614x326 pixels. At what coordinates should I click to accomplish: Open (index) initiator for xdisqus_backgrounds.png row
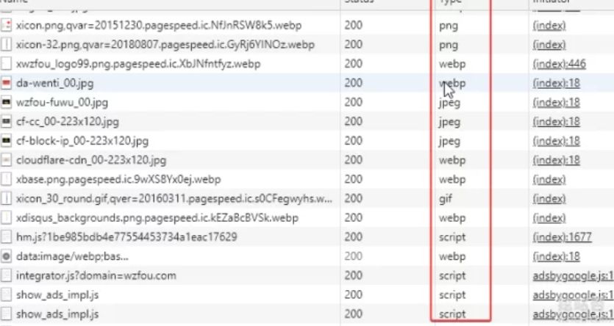pos(549,218)
